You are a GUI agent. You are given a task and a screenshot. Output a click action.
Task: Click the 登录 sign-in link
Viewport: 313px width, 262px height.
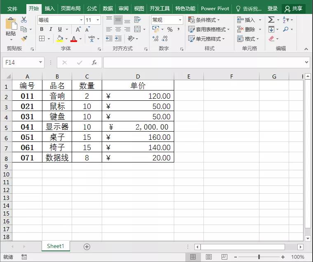coord(273,9)
